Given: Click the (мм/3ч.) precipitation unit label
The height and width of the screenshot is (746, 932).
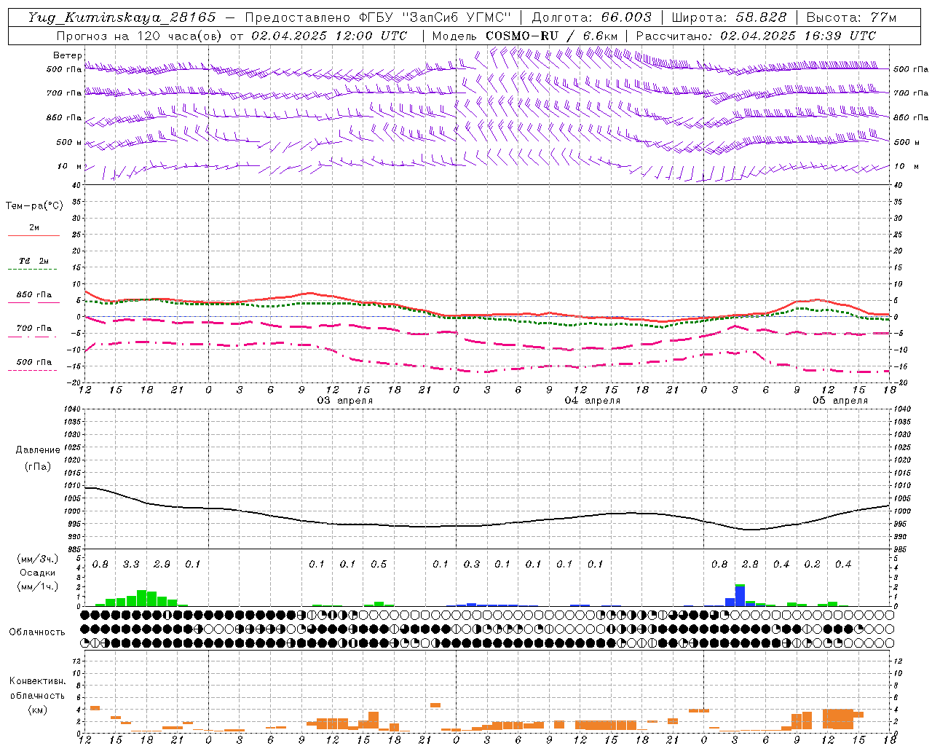Looking at the screenshot, I should coord(38,559).
